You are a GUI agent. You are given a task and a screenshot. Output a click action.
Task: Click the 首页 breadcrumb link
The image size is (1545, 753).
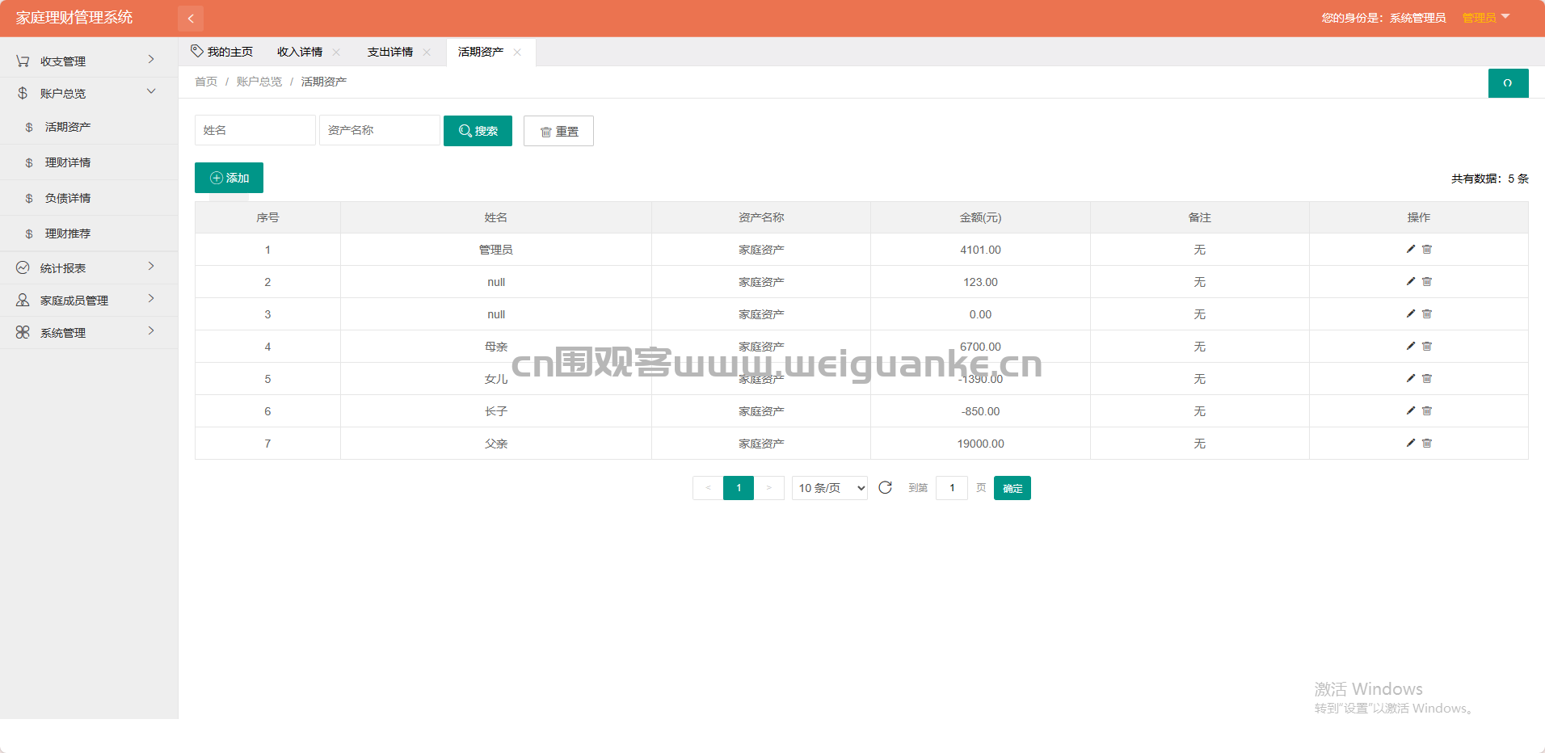[206, 82]
